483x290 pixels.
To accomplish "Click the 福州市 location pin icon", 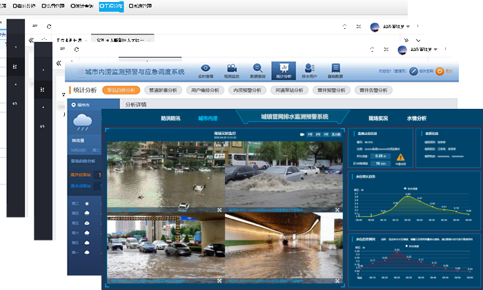I will tap(73, 105).
